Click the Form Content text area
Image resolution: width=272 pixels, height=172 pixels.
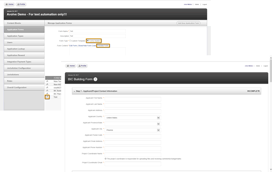point(97,51)
